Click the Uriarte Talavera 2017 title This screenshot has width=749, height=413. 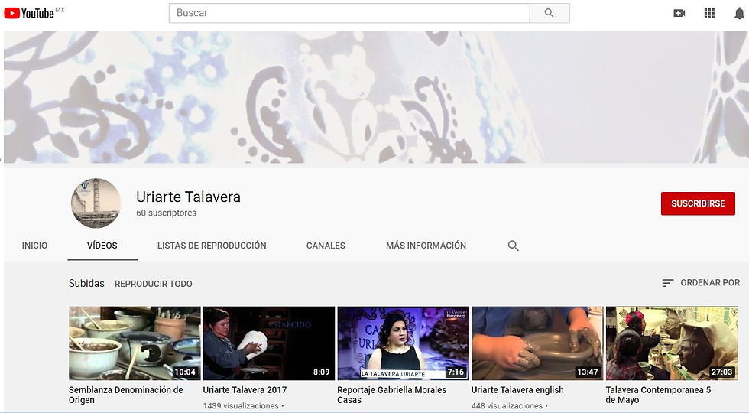coord(245,390)
